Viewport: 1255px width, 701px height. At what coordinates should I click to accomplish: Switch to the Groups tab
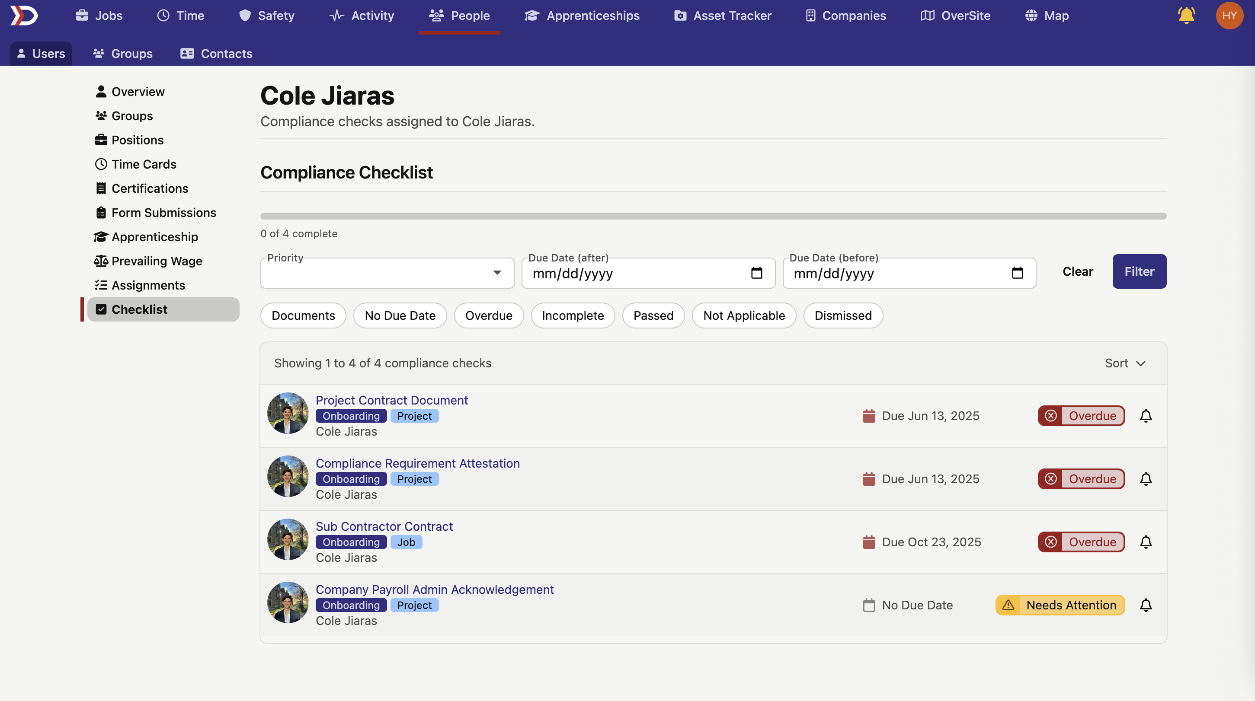coord(123,54)
